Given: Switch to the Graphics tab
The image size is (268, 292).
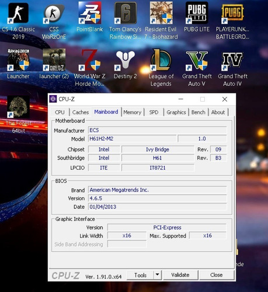Looking at the screenshot, I should click(x=176, y=112).
